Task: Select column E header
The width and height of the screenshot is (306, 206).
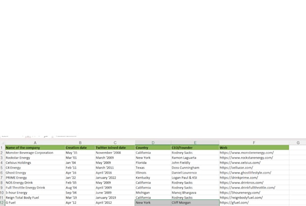Action: (x=195, y=143)
